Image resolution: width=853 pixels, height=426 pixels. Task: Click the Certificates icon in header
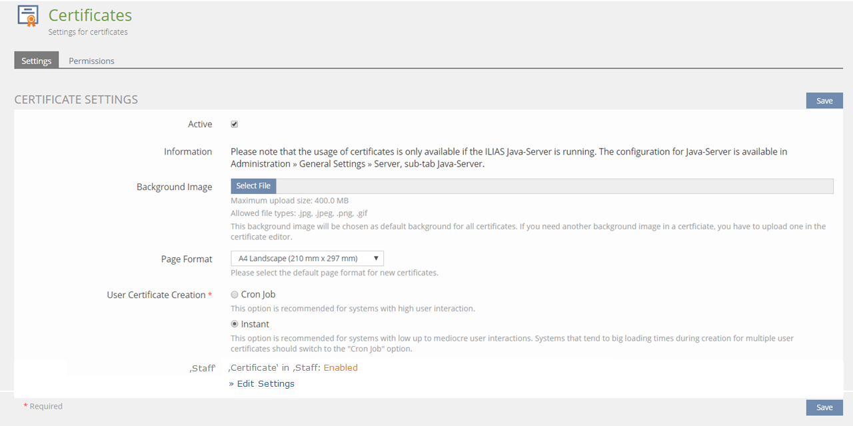coord(27,17)
